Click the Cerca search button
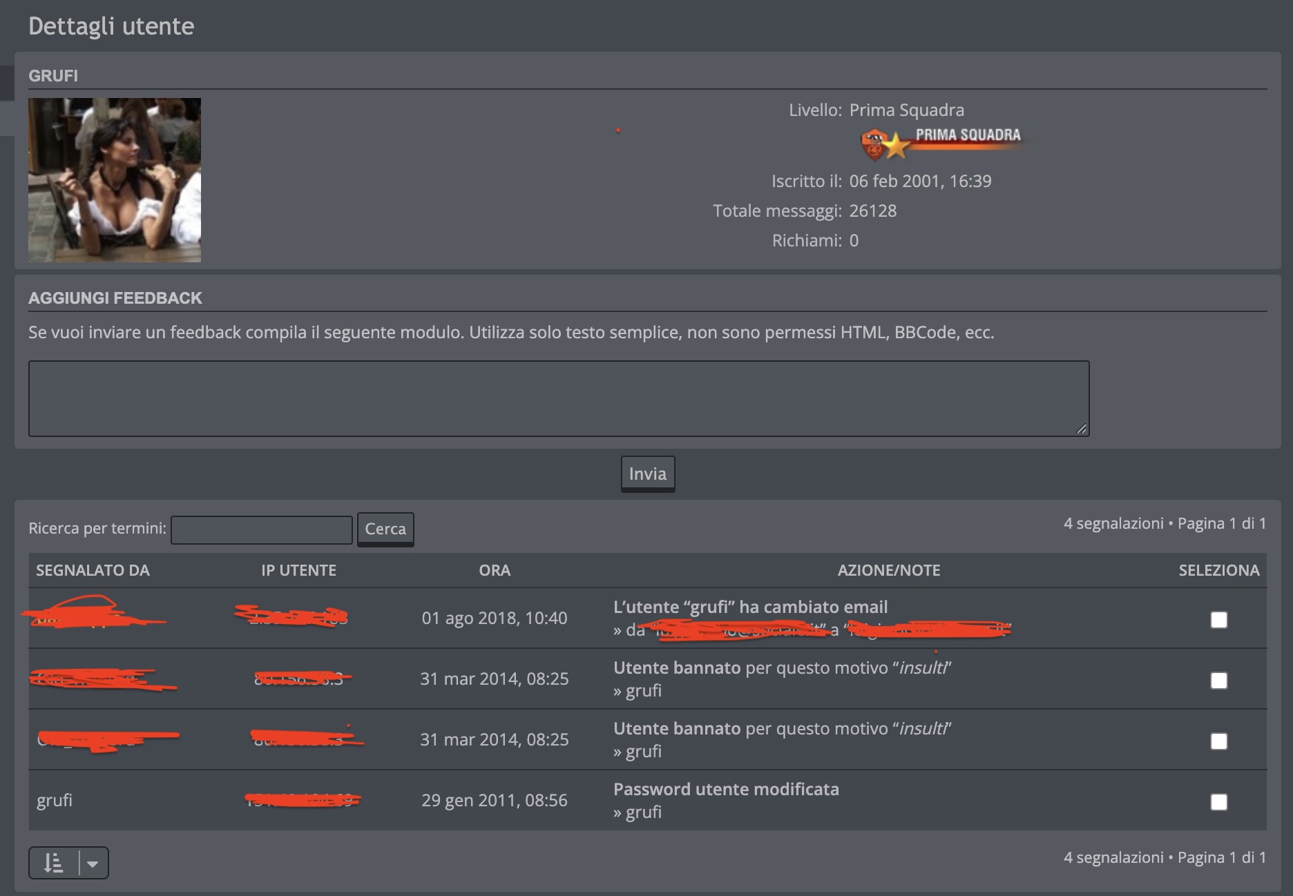The height and width of the screenshot is (896, 1293). pyautogui.click(x=385, y=529)
